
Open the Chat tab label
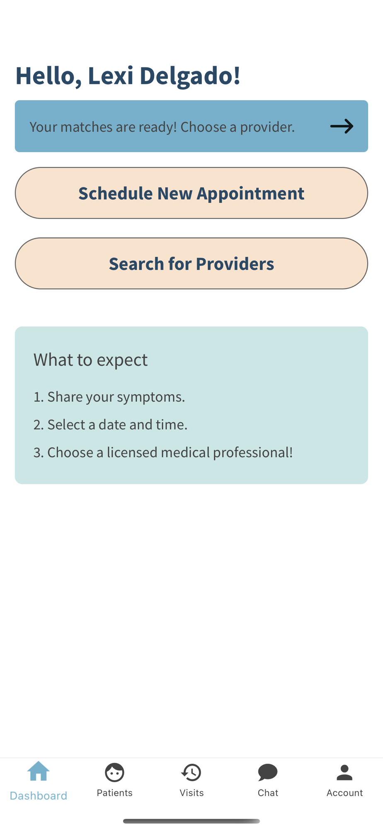(268, 793)
